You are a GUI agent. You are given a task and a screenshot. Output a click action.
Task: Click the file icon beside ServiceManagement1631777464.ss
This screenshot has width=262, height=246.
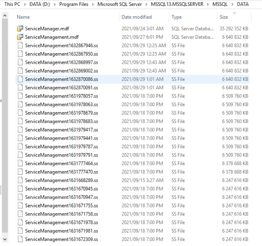coord(20,163)
